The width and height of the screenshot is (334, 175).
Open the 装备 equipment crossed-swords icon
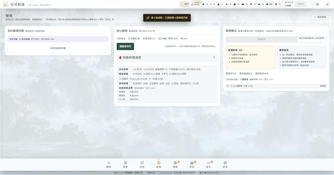pyautogui.click(x=125, y=163)
